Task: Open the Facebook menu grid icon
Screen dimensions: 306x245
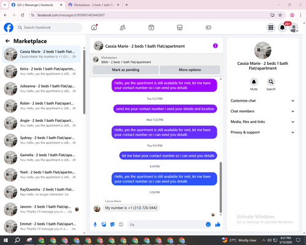Action: click(x=271, y=28)
